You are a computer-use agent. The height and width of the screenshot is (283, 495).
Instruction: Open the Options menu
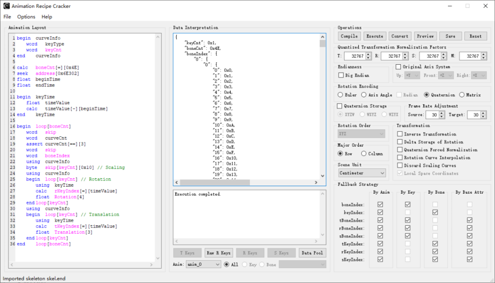26,17
